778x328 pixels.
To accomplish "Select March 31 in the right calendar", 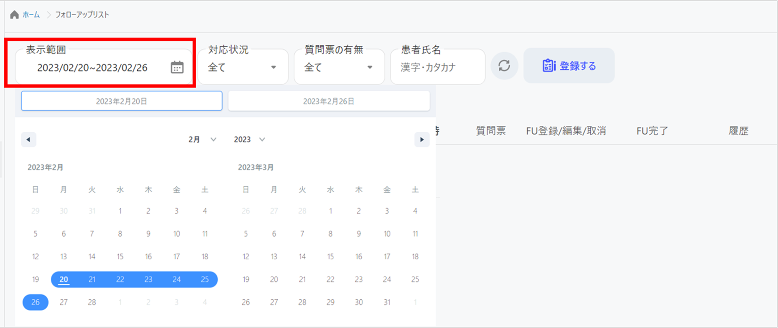I will (387, 302).
